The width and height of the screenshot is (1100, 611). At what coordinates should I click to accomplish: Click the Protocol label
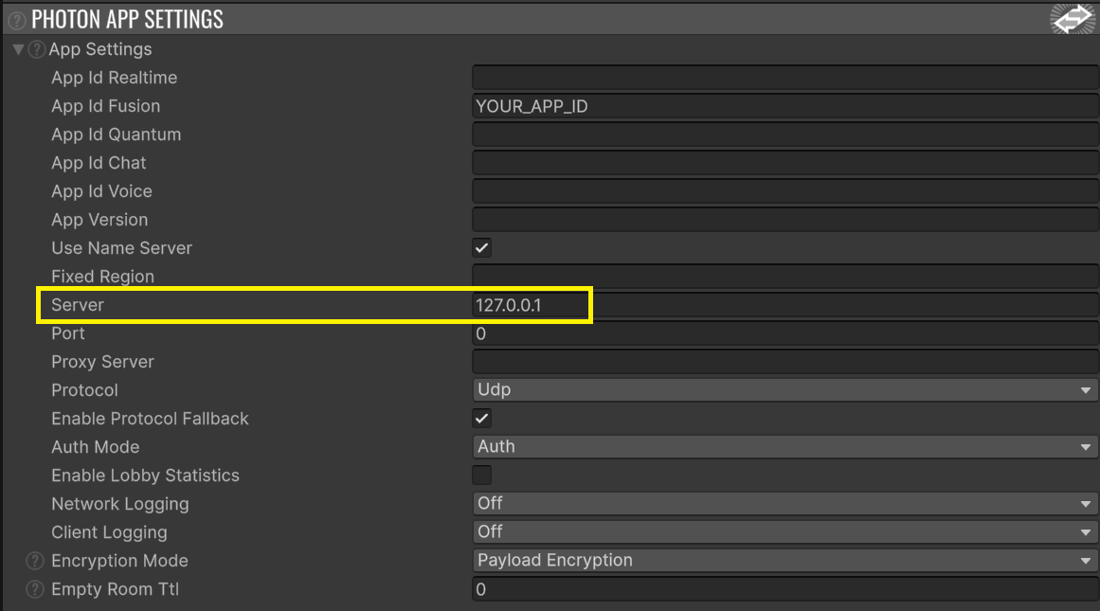85,390
